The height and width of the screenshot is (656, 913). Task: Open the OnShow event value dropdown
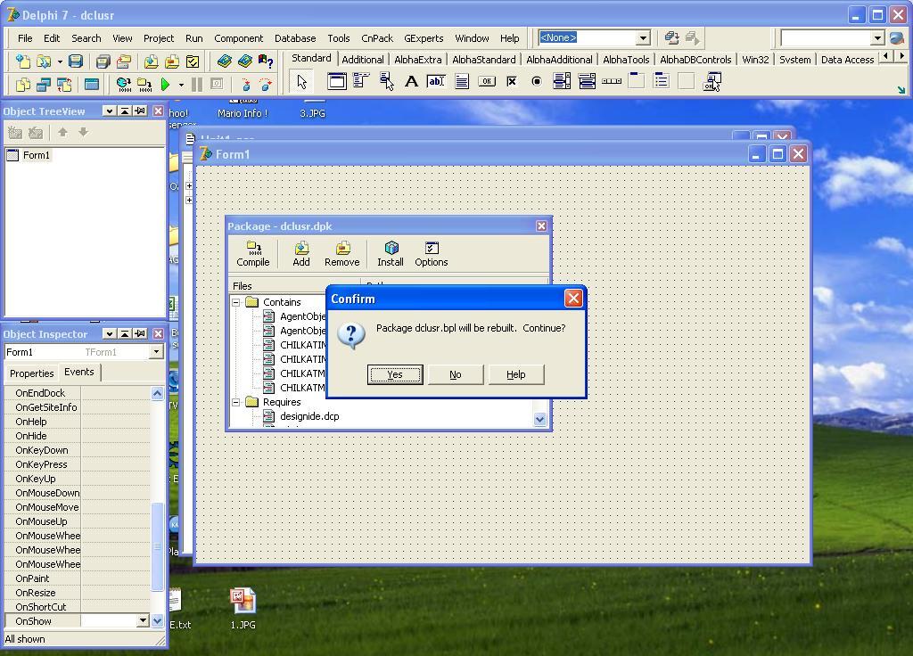pos(144,621)
